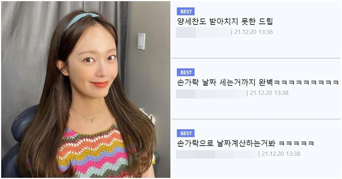Click the divider line below the first comment
The image size is (342, 179).
tap(256, 58)
